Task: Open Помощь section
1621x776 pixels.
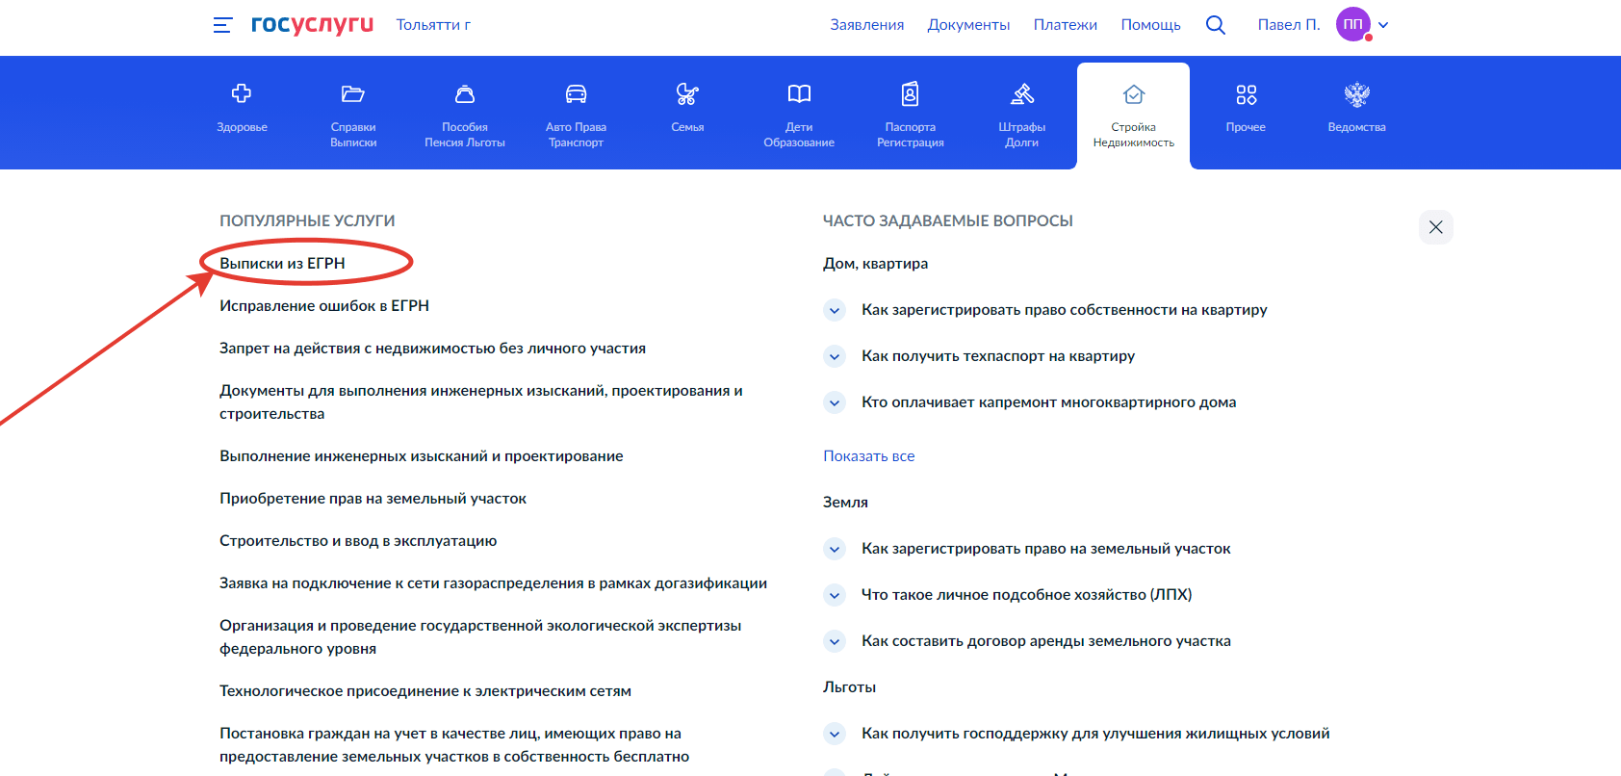Action: point(1150,25)
